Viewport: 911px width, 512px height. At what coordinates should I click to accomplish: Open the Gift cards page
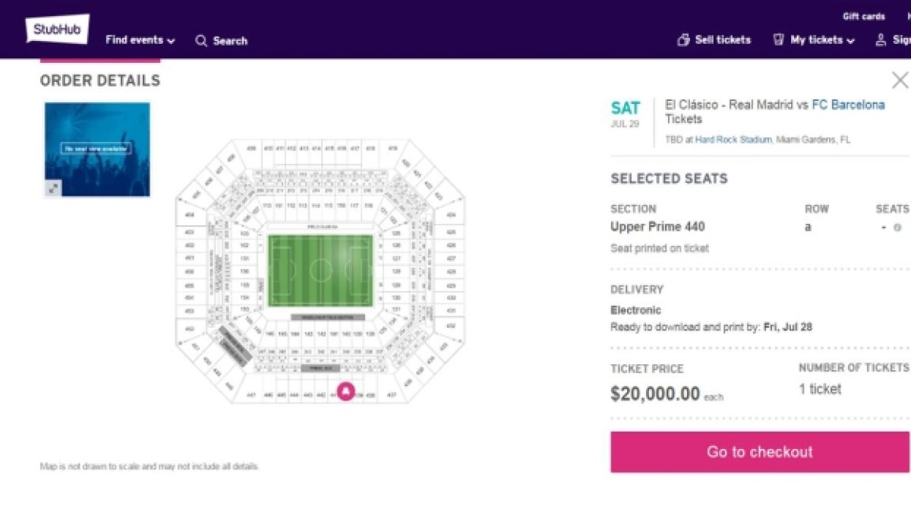[x=863, y=17]
